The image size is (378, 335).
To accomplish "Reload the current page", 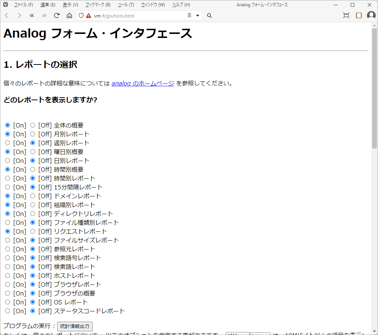I will 56,15.
